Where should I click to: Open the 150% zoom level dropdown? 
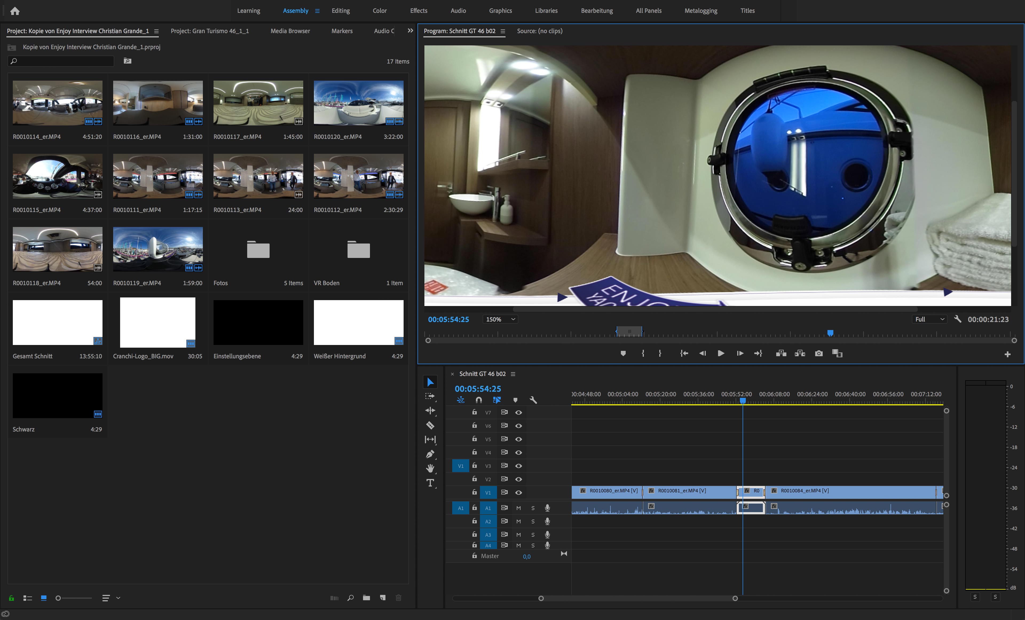click(x=500, y=319)
